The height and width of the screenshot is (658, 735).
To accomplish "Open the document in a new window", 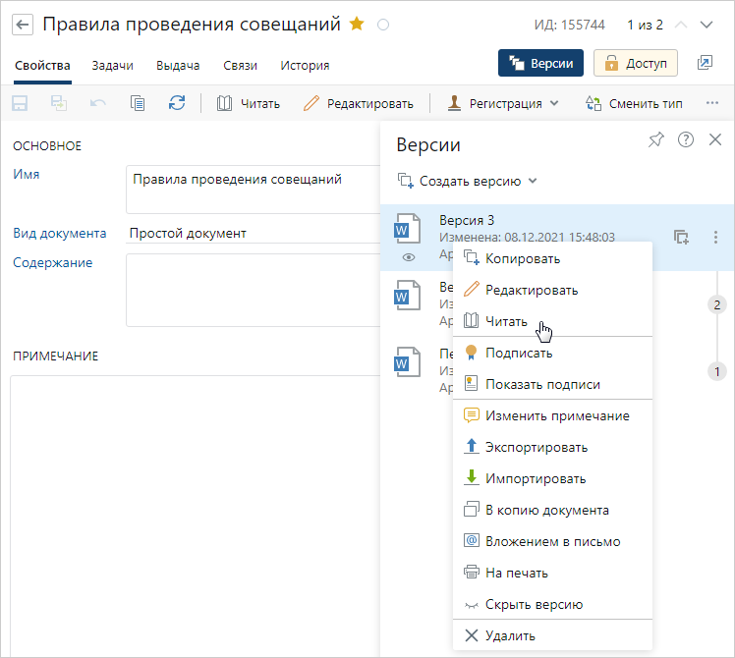I will tap(705, 63).
